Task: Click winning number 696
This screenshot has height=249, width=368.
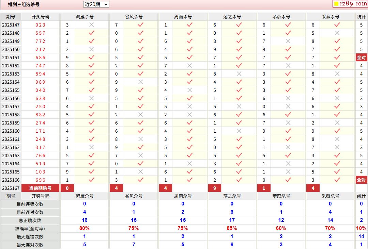Action: [40, 180]
